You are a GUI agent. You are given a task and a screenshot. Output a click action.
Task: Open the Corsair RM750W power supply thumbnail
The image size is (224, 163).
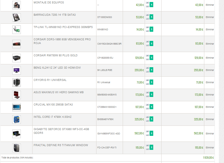coord(17,58)
